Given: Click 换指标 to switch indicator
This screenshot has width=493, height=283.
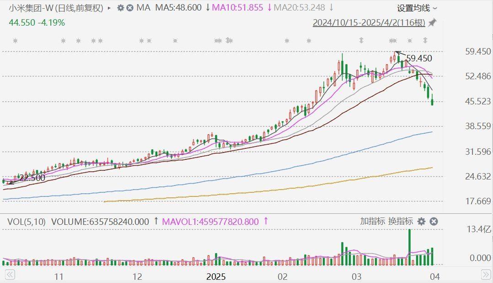Looking at the screenshot, I should pyautogui.click(x=400, y=222).
